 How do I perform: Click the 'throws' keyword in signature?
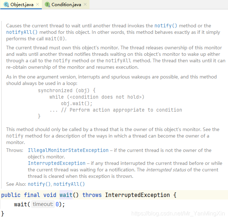click(92, 195)
